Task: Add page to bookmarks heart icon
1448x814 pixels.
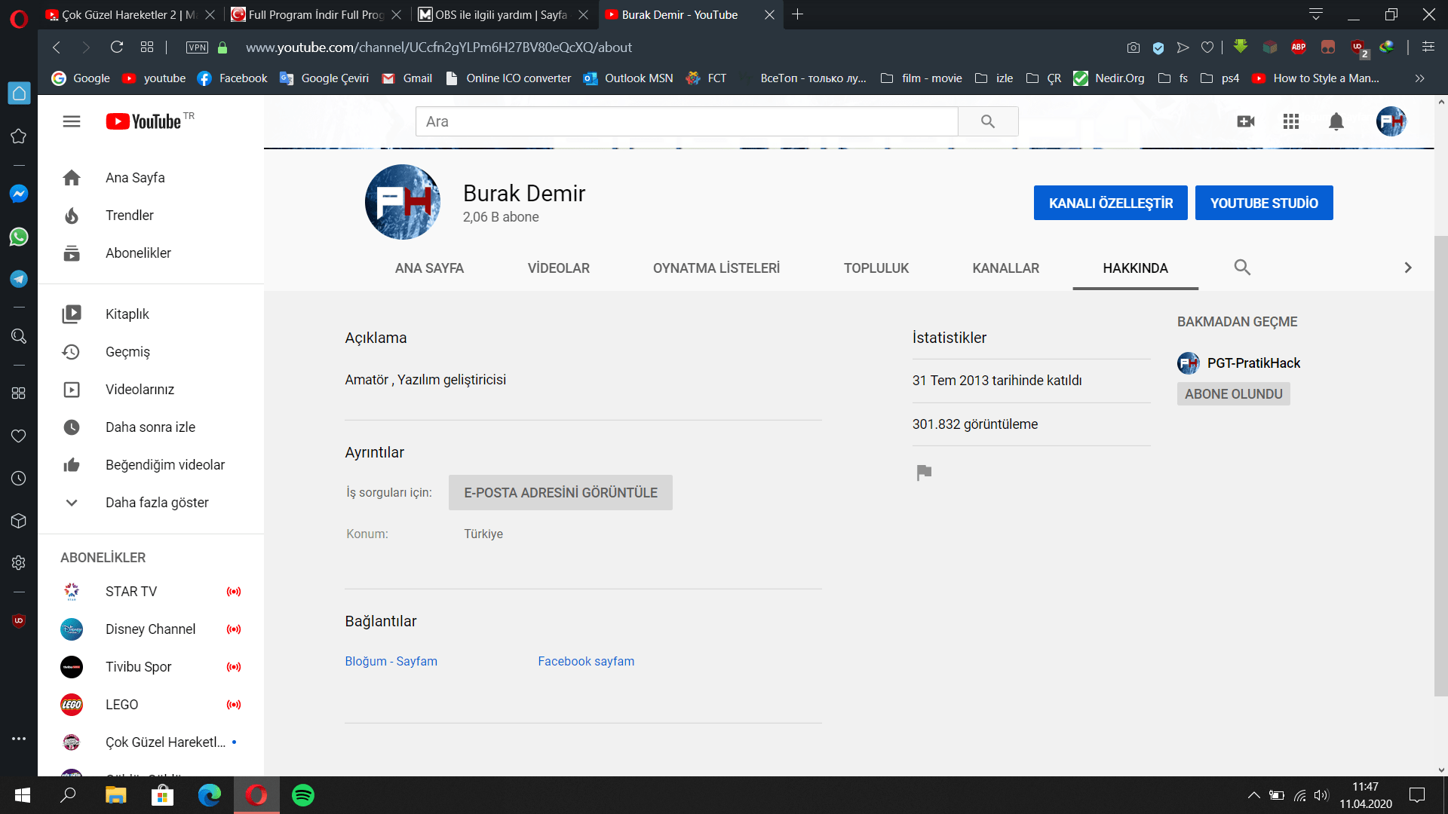Action: [x=1207, y=47]
